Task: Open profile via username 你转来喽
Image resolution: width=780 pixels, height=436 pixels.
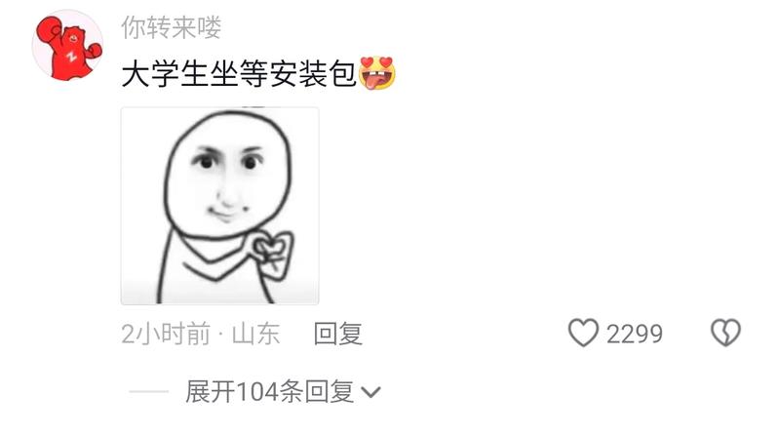Action: 172,27
